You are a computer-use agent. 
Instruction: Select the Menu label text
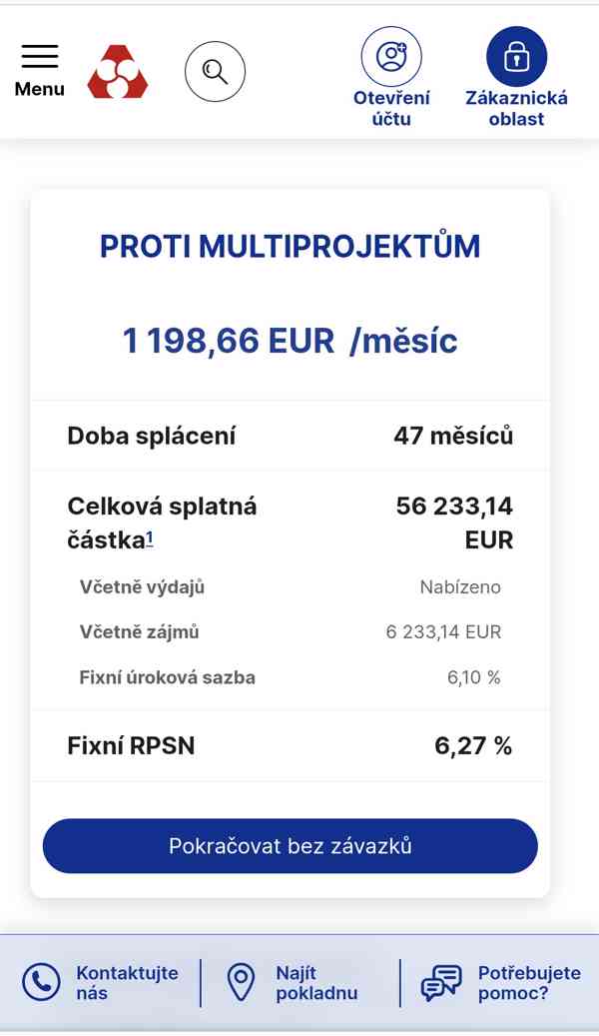pos(40,89)
